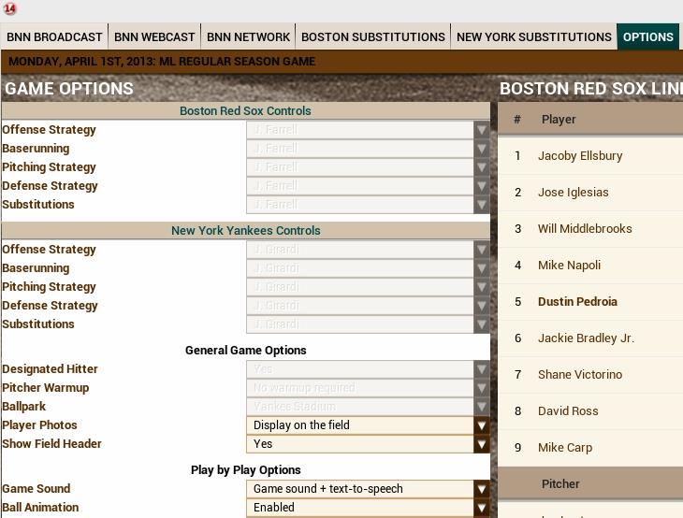Expand the Player Photos dropdown
The height and width of the screenshot is (518, 683).
pos(482,425)
